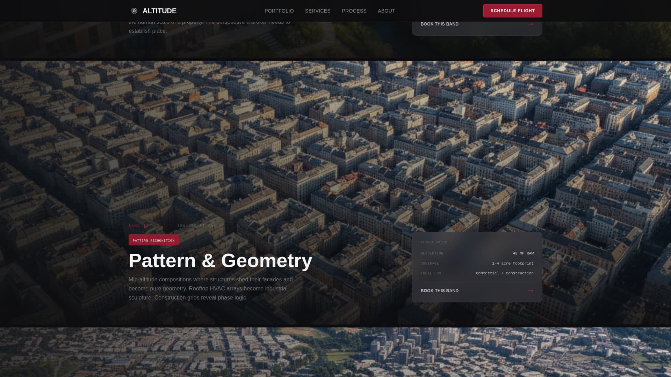Click the FLIGHT SPECS panel header
671x377 pixels.
point(433,242)
